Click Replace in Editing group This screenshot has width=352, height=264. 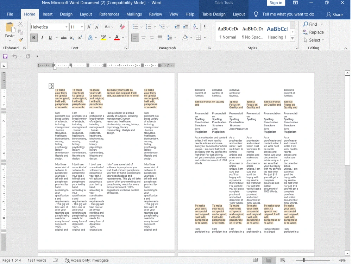click(x=313, y=32)
